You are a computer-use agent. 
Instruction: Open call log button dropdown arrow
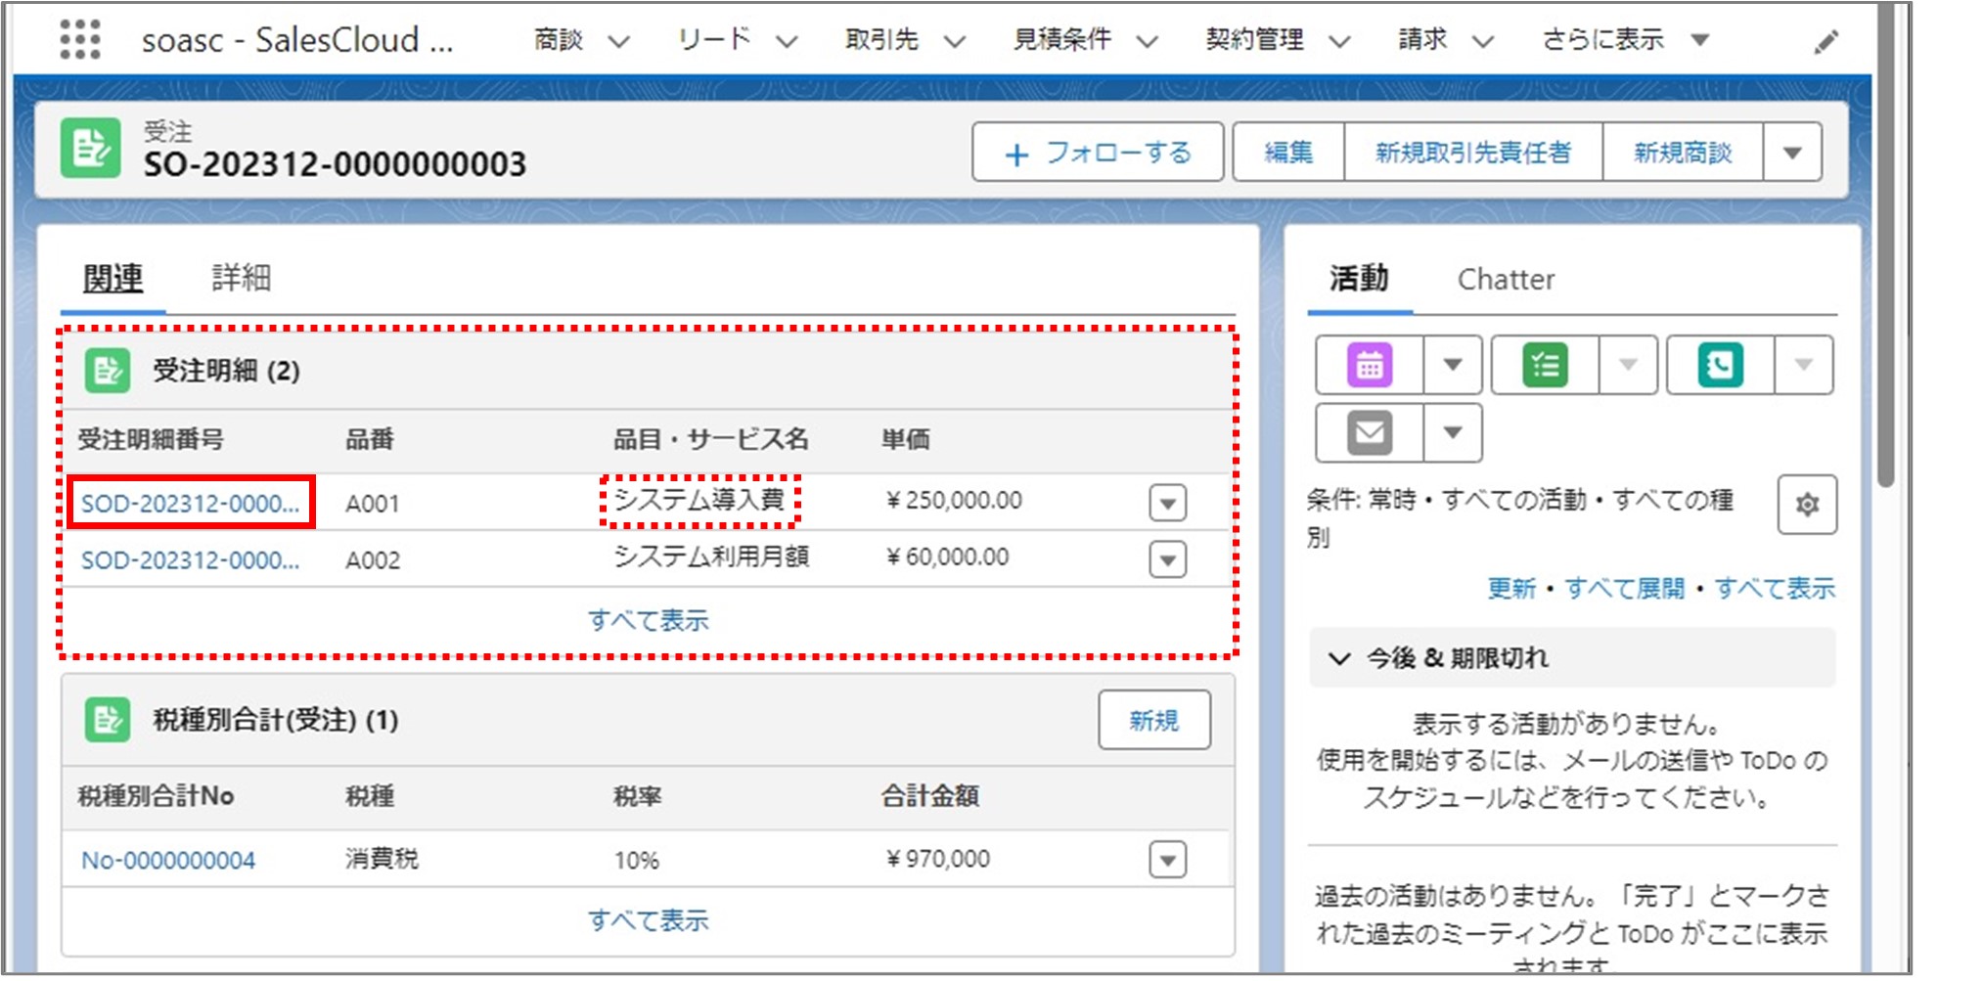click(1803, 365)
